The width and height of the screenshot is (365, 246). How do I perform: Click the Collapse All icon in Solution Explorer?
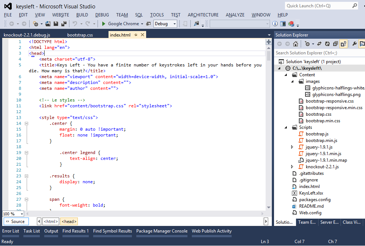coord(335,44)
